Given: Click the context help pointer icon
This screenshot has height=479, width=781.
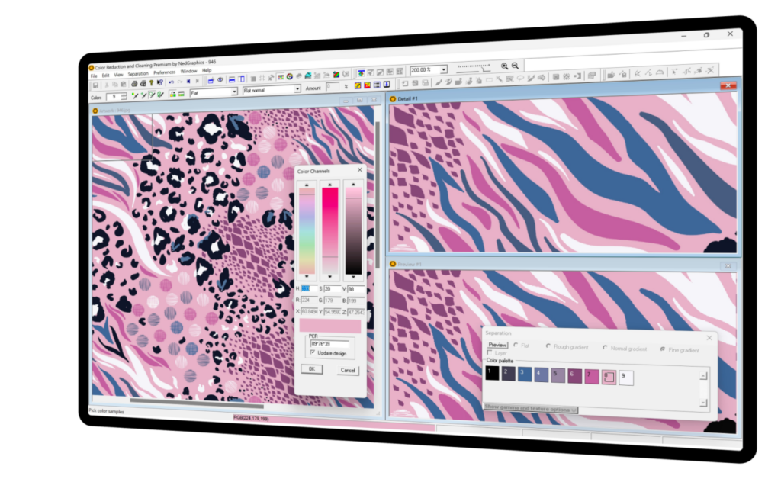Looking at the screenshot, I should [160, 82].
